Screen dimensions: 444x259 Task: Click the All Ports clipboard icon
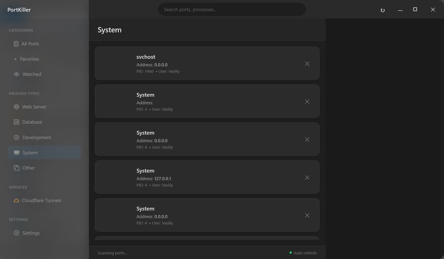(x=16, y=44)
